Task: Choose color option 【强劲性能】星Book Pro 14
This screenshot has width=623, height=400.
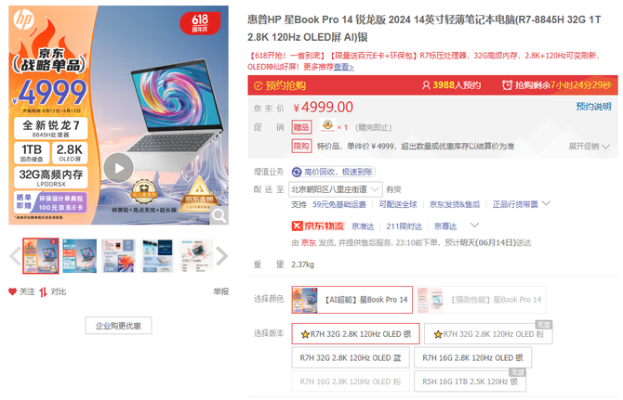Action: pos(481,300)
